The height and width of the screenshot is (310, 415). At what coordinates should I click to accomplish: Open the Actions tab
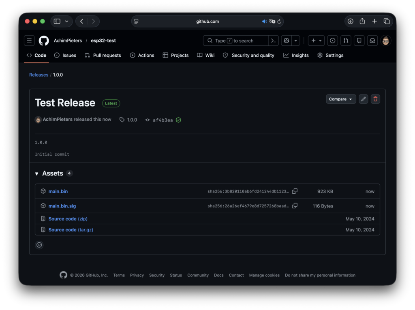[x=142, y=56]
